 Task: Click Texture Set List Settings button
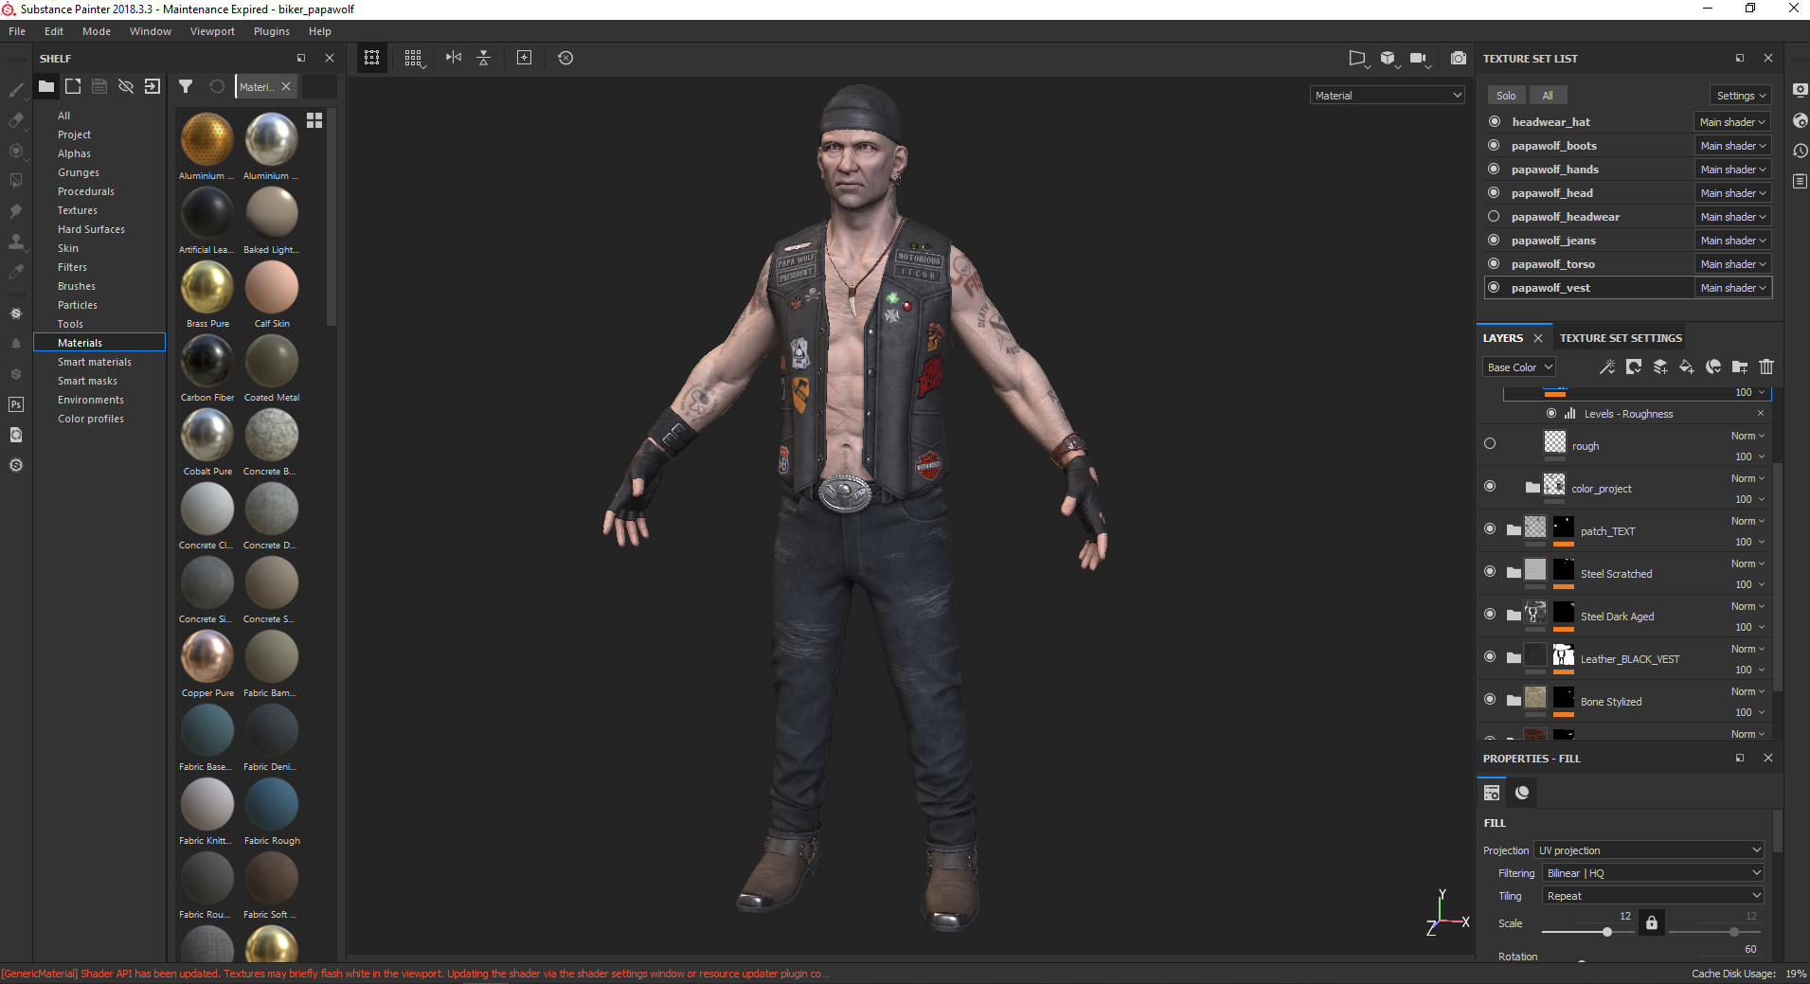pos(1741,96)
